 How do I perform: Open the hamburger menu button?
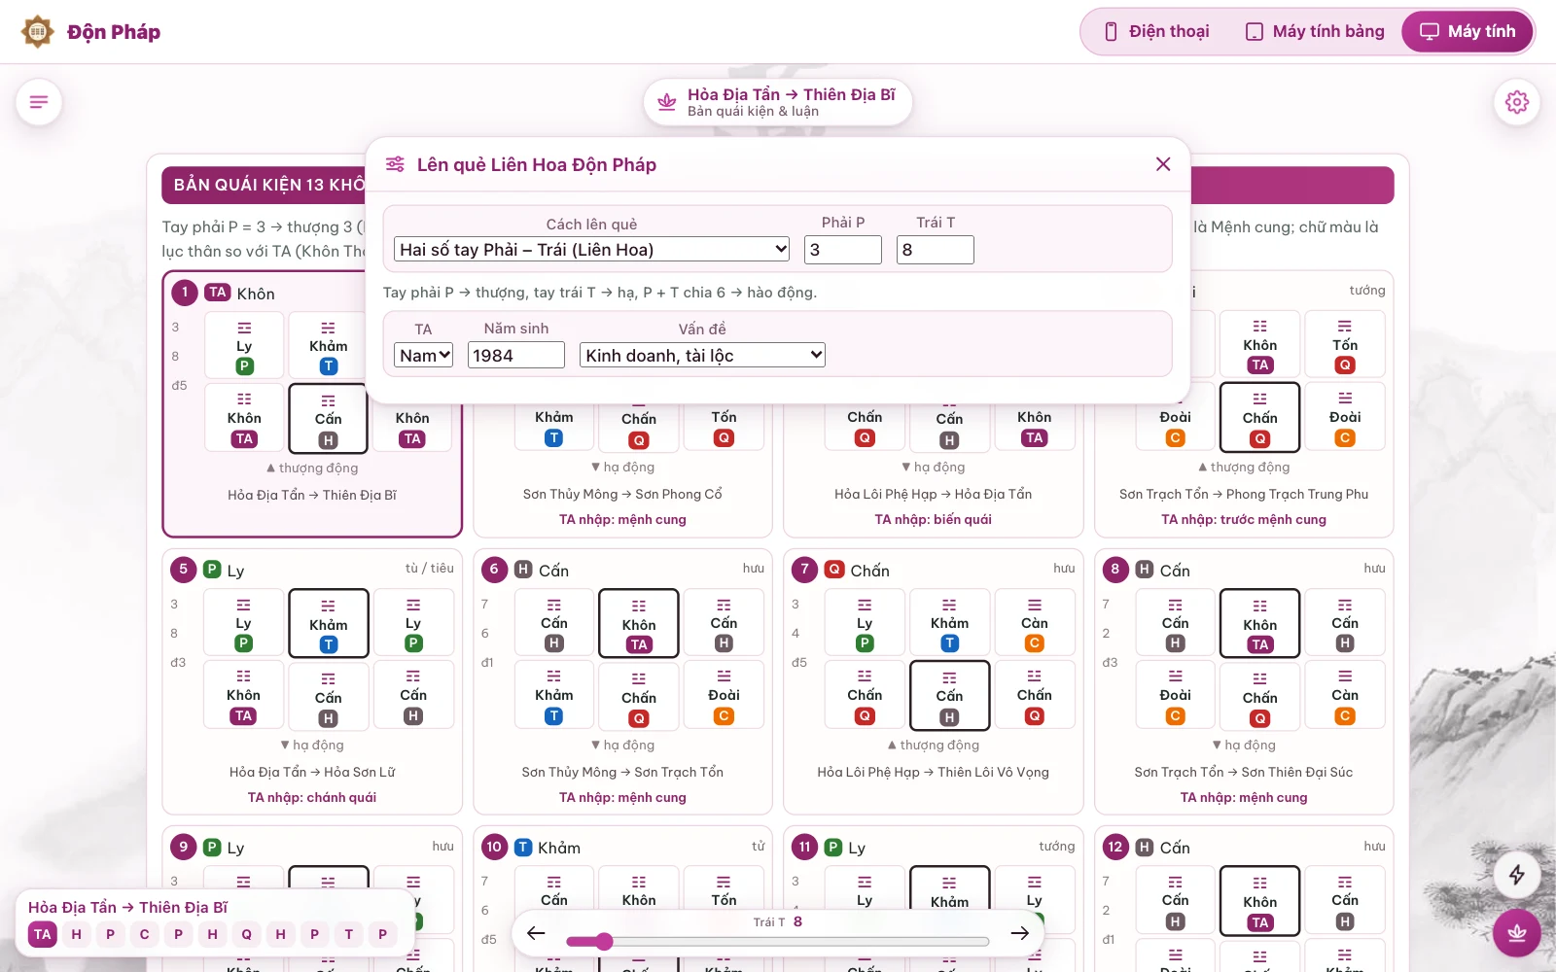(39, 102)
